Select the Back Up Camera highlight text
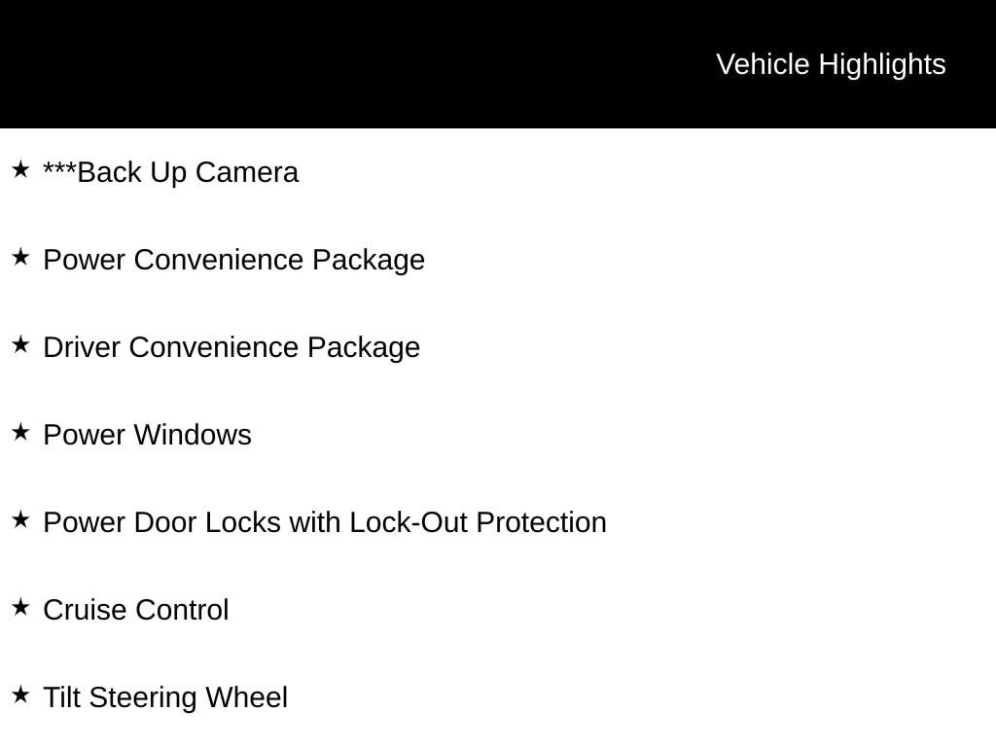 [x=171, y=173]
